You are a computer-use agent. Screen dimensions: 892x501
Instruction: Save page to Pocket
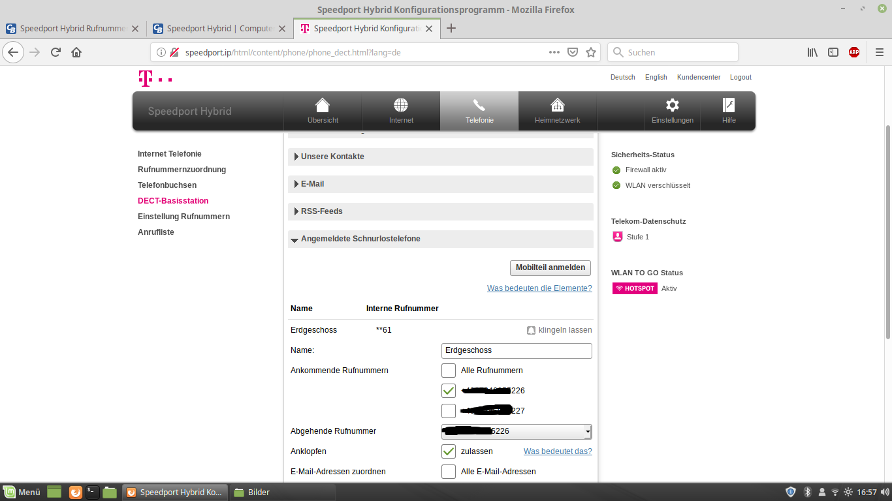[x=573, y=52]
